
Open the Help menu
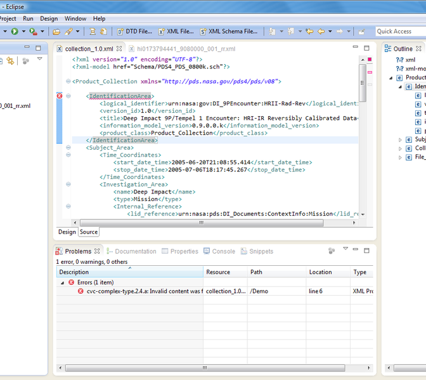[99, 18]
